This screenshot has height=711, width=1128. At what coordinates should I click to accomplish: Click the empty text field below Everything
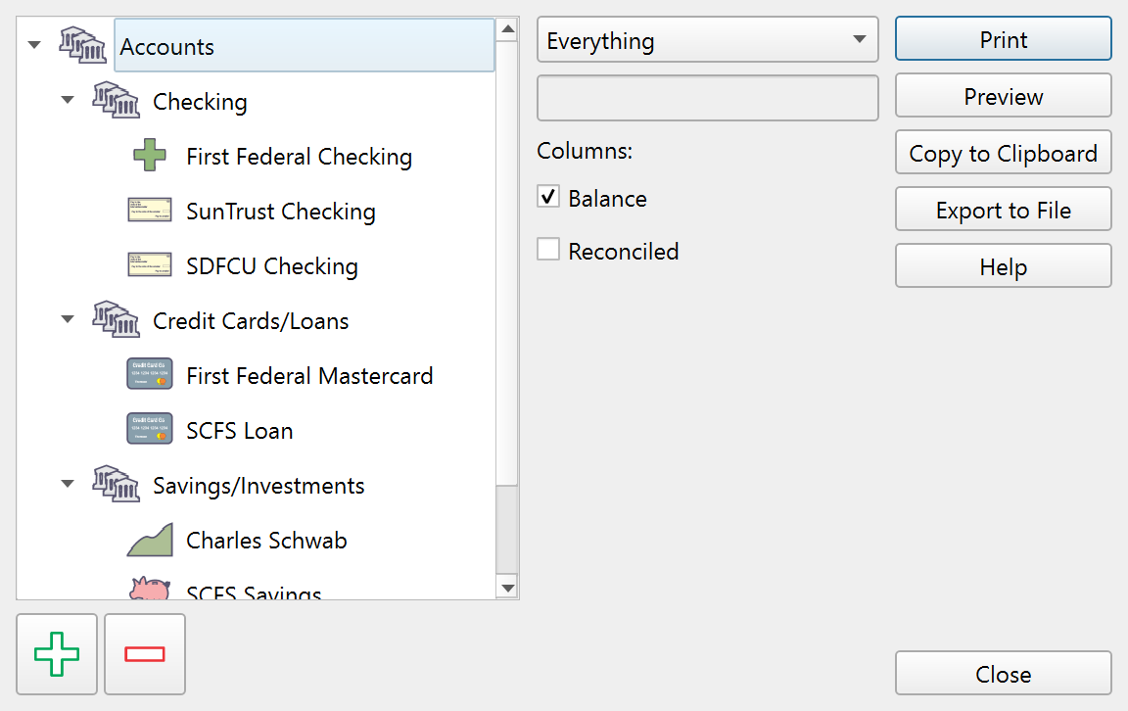click(707, 98)
